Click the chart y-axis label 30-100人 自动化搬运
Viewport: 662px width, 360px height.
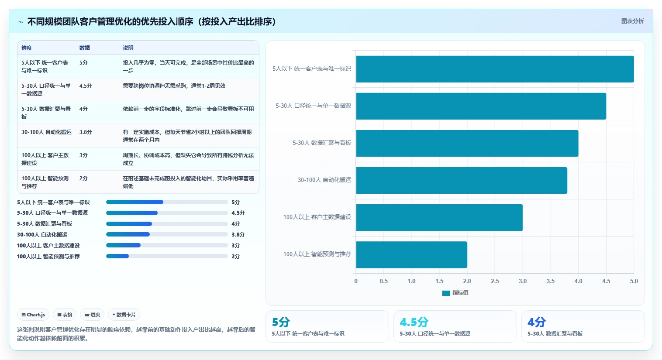click(x=324, y=180)
